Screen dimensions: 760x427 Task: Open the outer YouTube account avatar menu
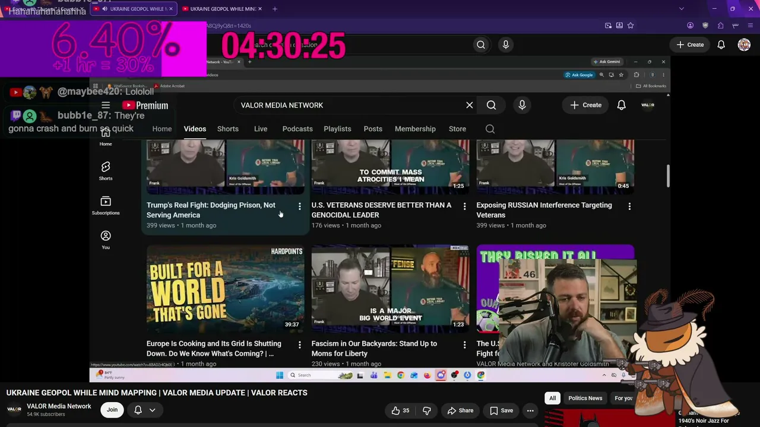coord(744,44)
